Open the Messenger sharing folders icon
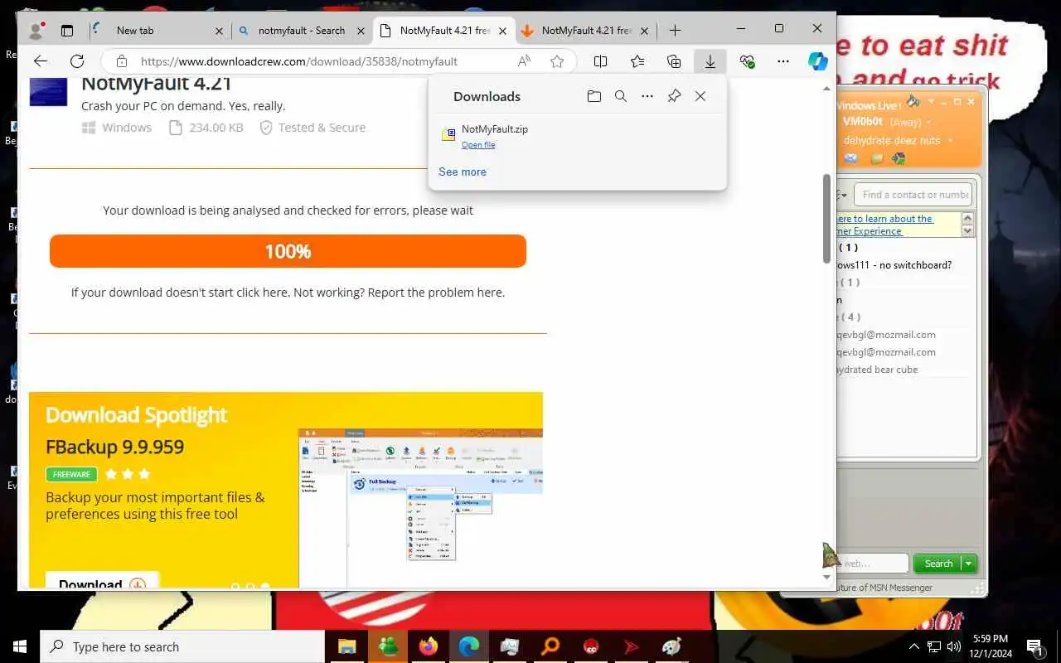Viewport: 1061px width, 663px height. coord(878,158)
